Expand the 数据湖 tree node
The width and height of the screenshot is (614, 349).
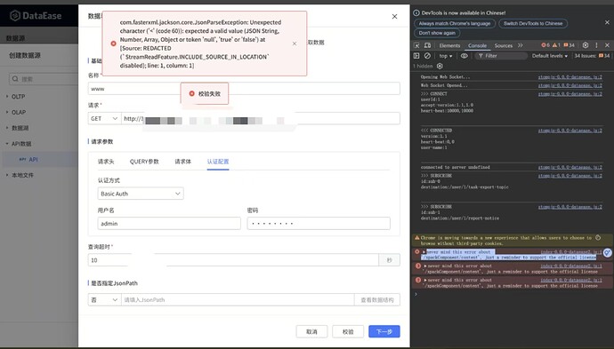[x=7, y=128]
